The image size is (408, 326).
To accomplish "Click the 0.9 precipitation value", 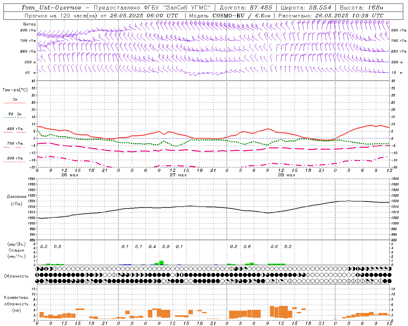I will click(x=166, y=247).
